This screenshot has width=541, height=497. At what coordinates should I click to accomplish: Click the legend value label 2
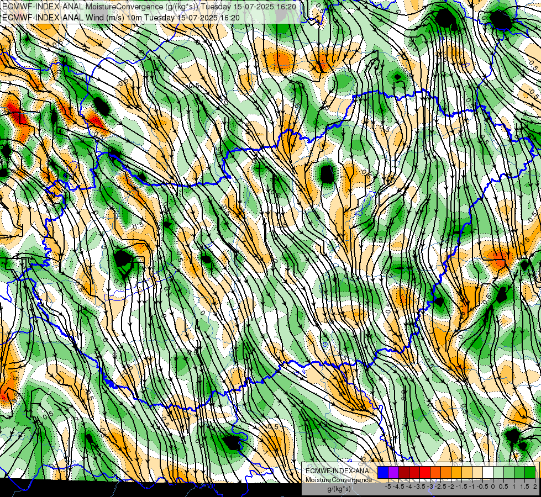tap(535, 487)
